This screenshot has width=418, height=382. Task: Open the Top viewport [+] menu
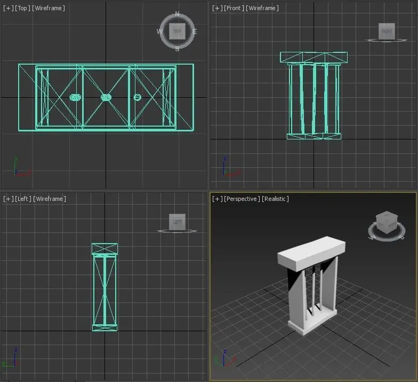(x=9, y=8)
